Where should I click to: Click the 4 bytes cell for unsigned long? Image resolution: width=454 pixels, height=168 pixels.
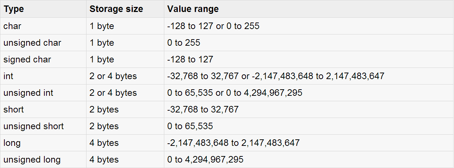click(x=104, y=160)
